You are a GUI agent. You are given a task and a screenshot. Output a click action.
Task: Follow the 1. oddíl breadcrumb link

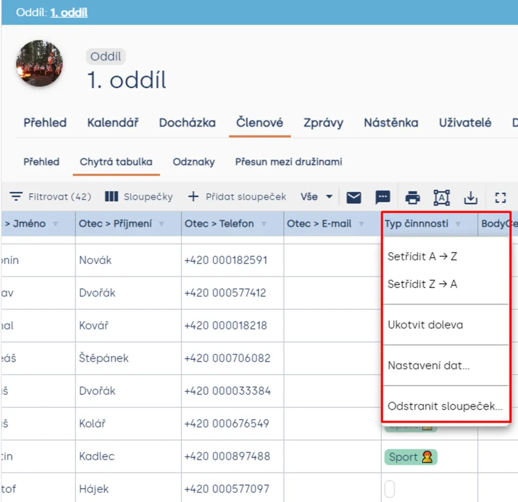[69, 13]
